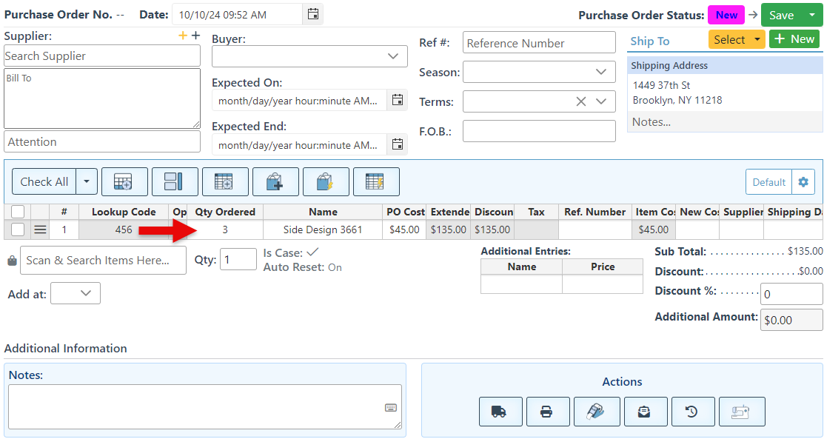This screenshot has height=439, width=824.
Task: Open the Date calendar picker
Action: (313, 14)
